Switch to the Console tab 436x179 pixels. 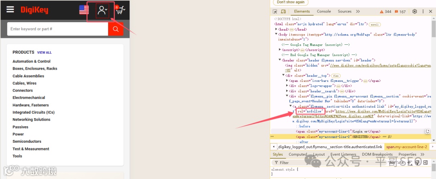pyautogui.click(x=324, y=11)
